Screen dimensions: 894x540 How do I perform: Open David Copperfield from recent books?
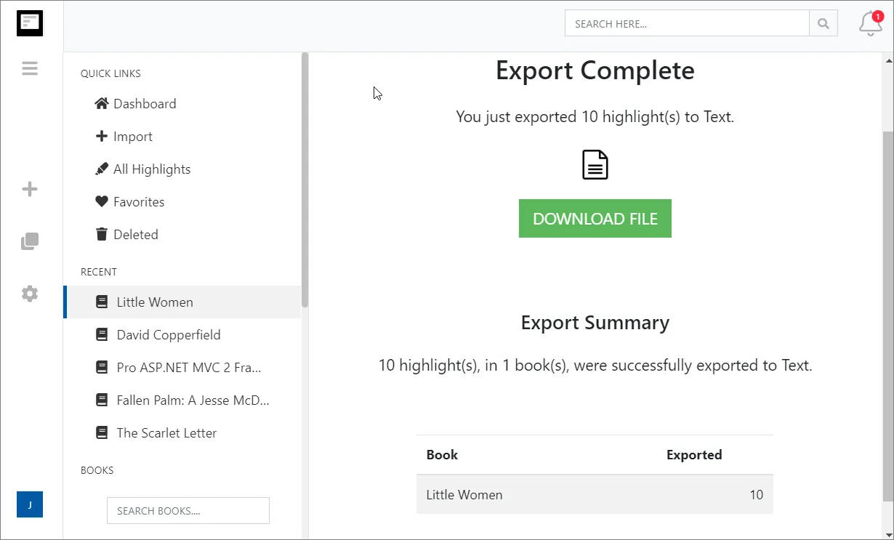pyautogui.click(x=168, y=335)
